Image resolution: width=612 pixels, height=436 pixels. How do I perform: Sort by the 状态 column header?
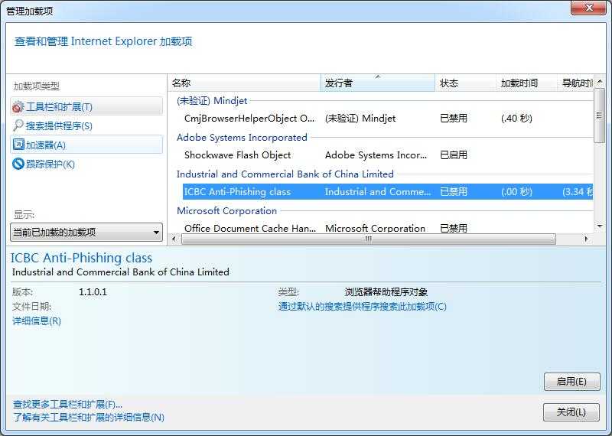(465, 83)
